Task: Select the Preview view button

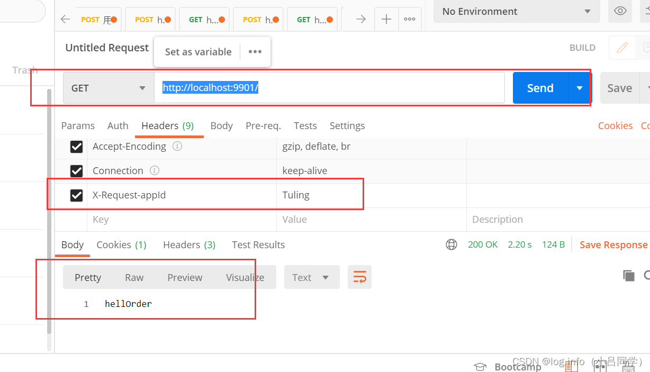Action: click(185, 277)
